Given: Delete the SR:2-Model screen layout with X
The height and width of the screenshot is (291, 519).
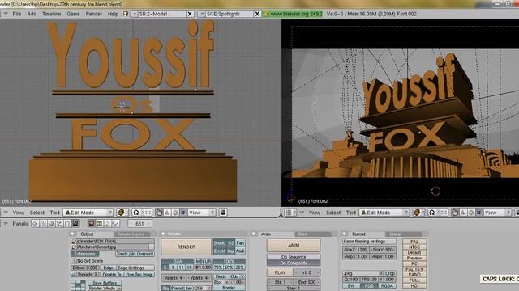Looking at the screenshot, I should (x=190, y=14).
